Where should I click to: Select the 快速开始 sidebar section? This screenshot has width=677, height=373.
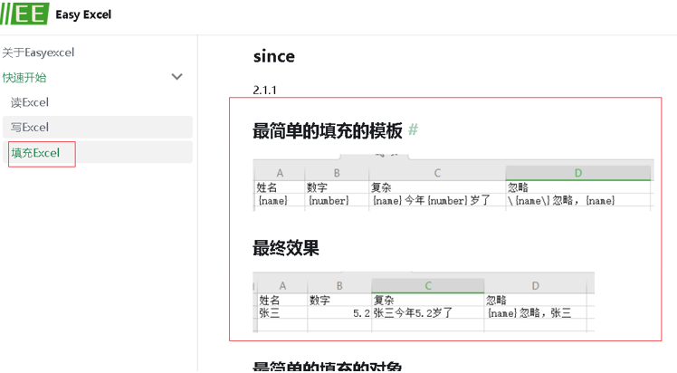(24, 78)
